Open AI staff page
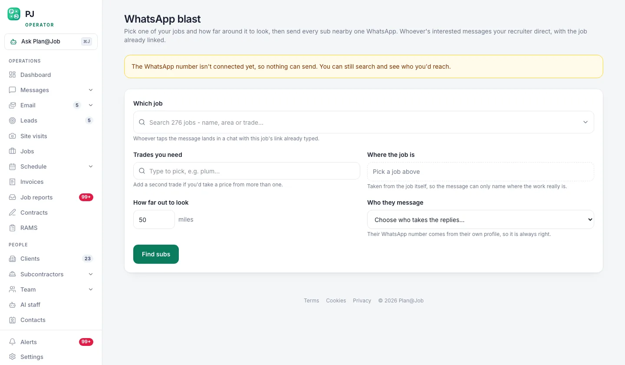625x365 pixels. [51, 305]
